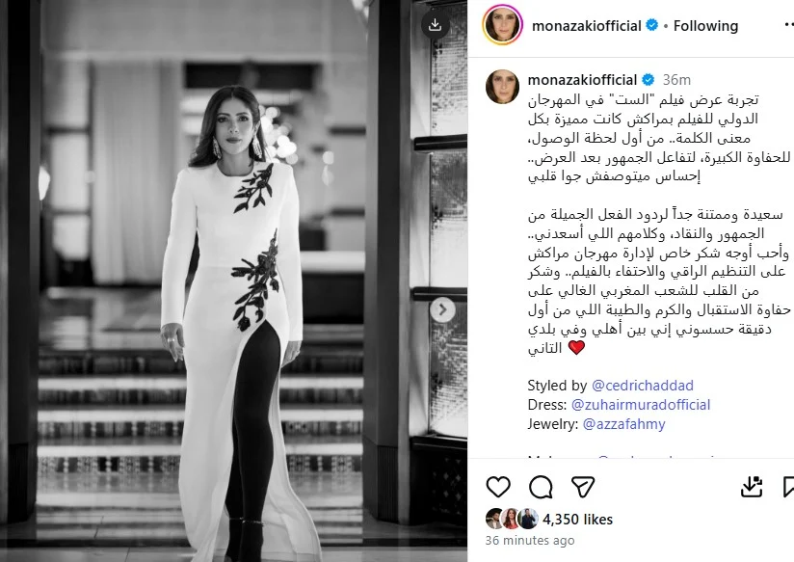Open more options ellipsis in header

(788, 26)
